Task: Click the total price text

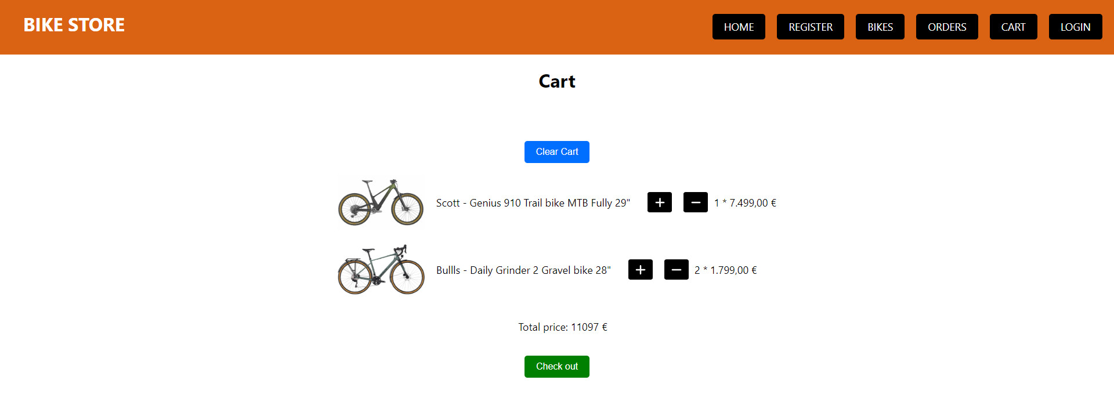Action: (562, 327)
